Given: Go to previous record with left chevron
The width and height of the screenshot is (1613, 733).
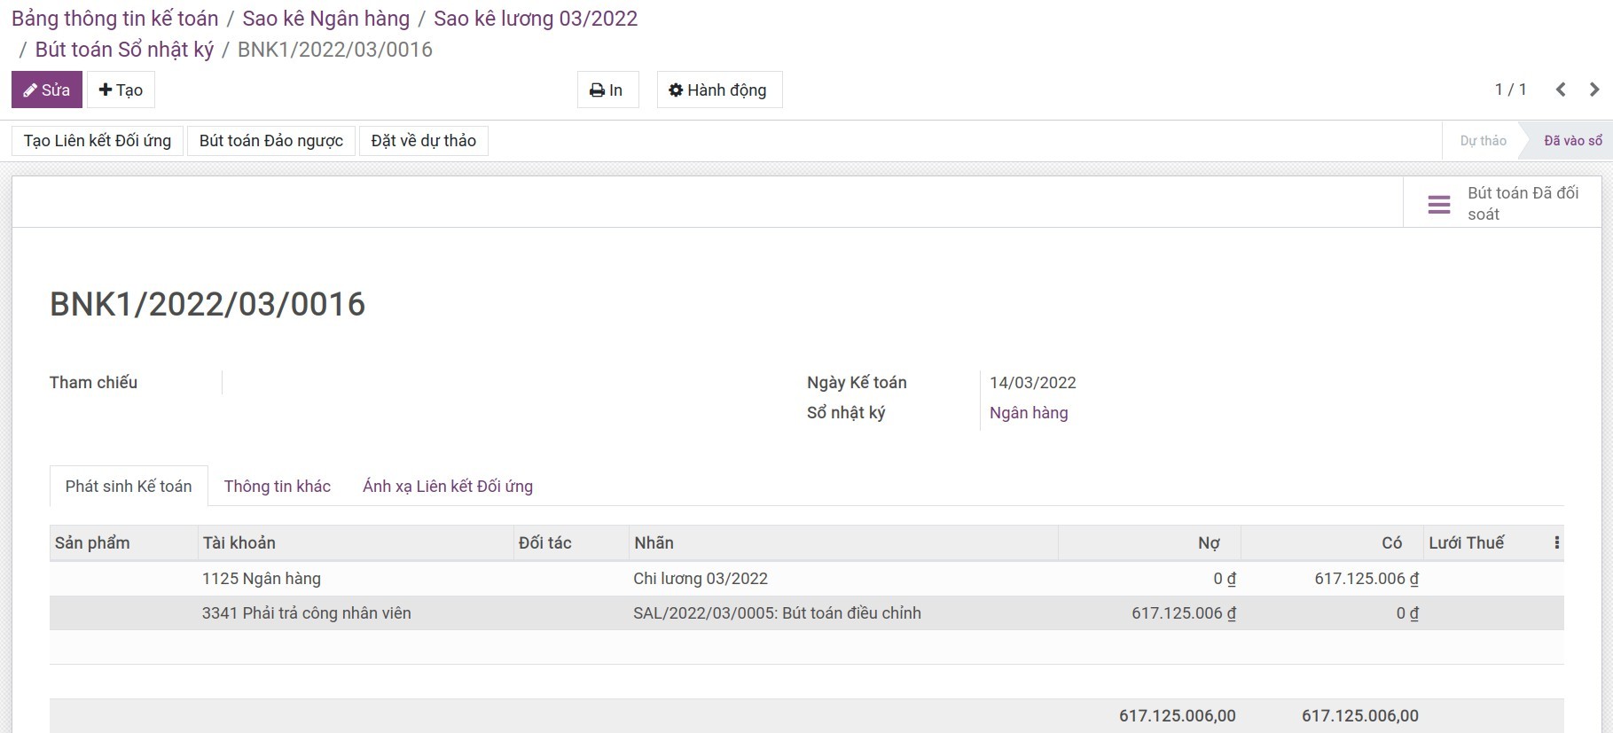Looking at the screenshot, I should 1561,90.
